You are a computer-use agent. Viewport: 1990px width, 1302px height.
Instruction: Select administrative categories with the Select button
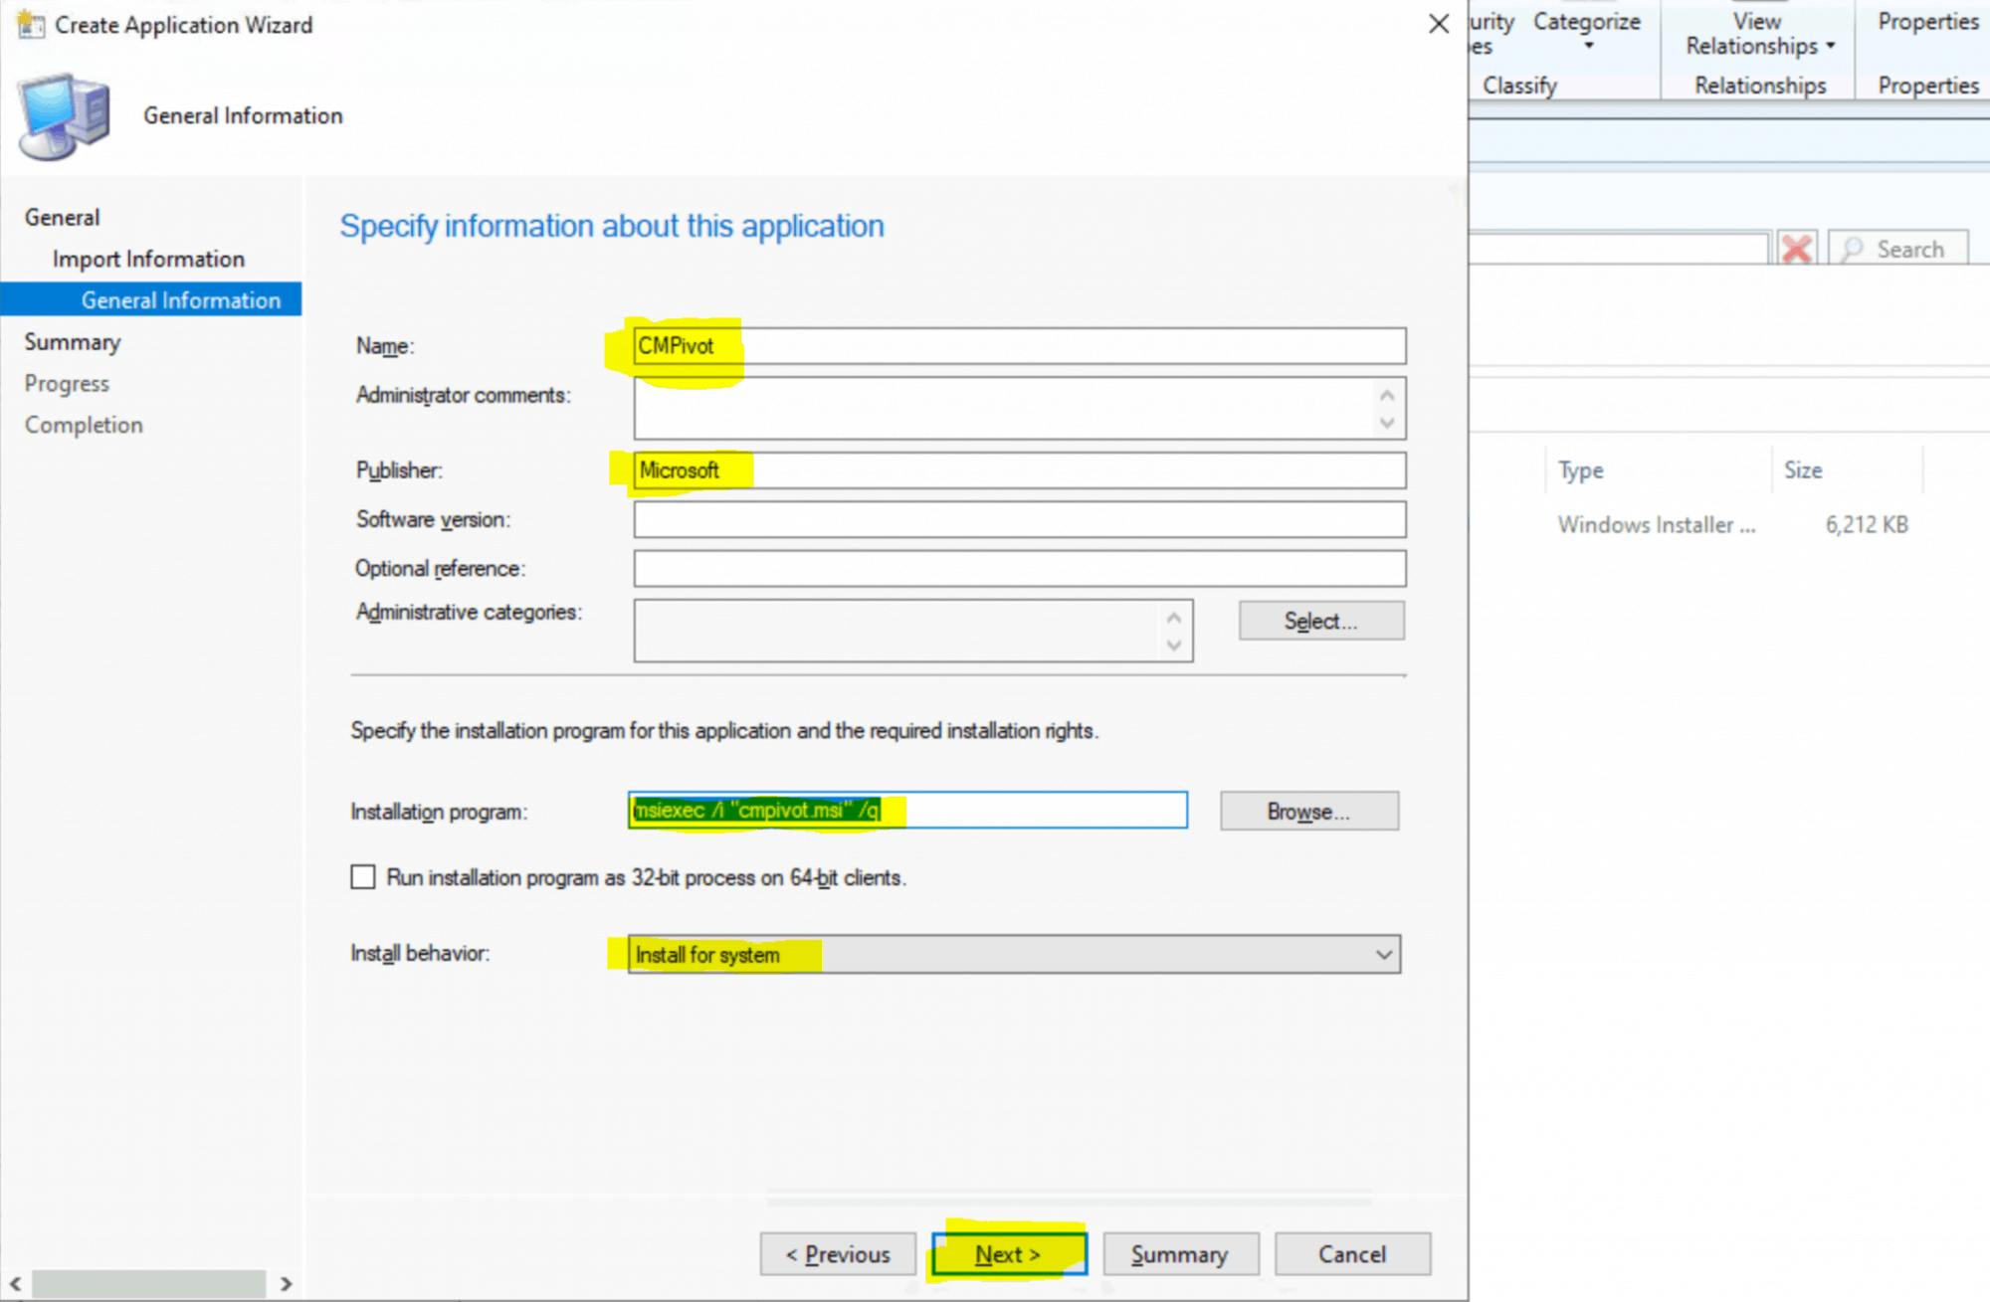click(1321, 620)
